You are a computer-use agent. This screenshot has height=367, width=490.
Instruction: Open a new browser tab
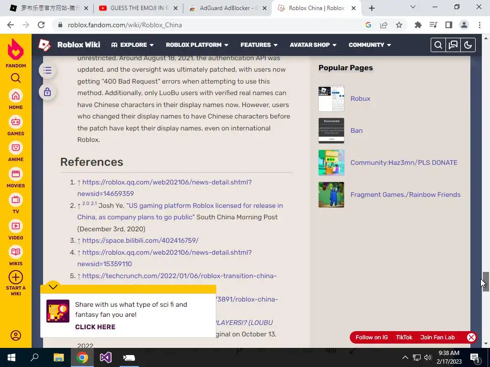tap(371, 8)
